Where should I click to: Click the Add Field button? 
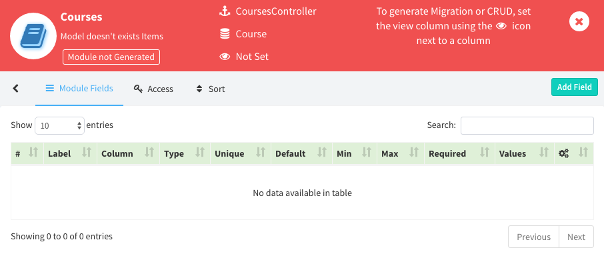575,87
